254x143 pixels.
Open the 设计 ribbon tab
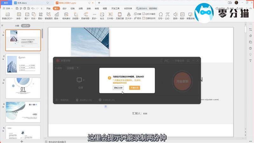[x=64, y=9]
